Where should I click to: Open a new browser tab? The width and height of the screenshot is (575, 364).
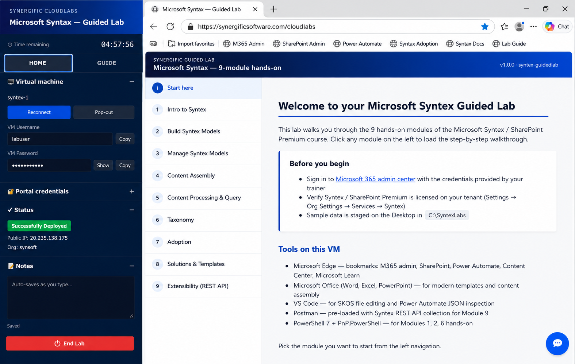click(x=273, y=9)
